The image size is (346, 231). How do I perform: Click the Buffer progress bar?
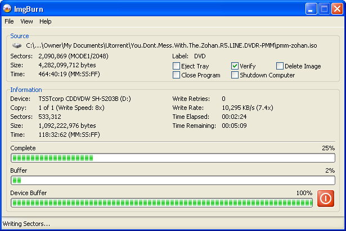click(x=173, y=181)
